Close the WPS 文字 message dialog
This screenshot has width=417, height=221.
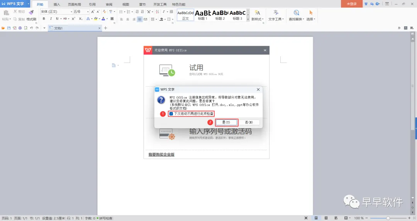coord(258,89)
